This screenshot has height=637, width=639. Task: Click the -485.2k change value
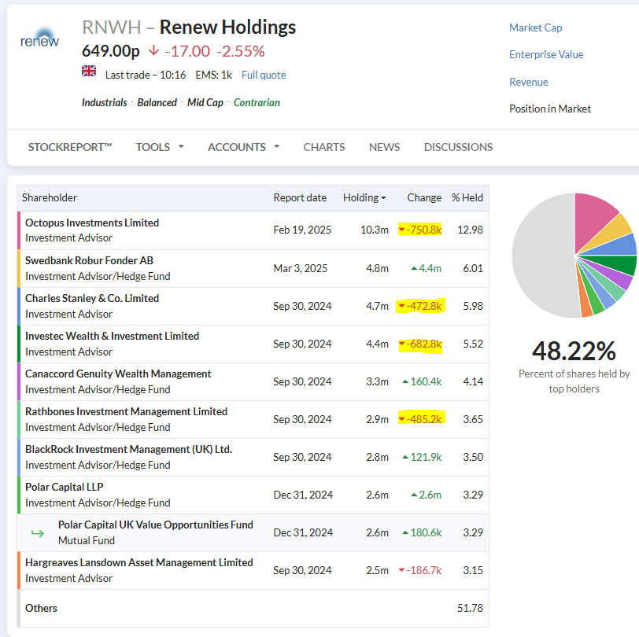(x=420, y=419)
